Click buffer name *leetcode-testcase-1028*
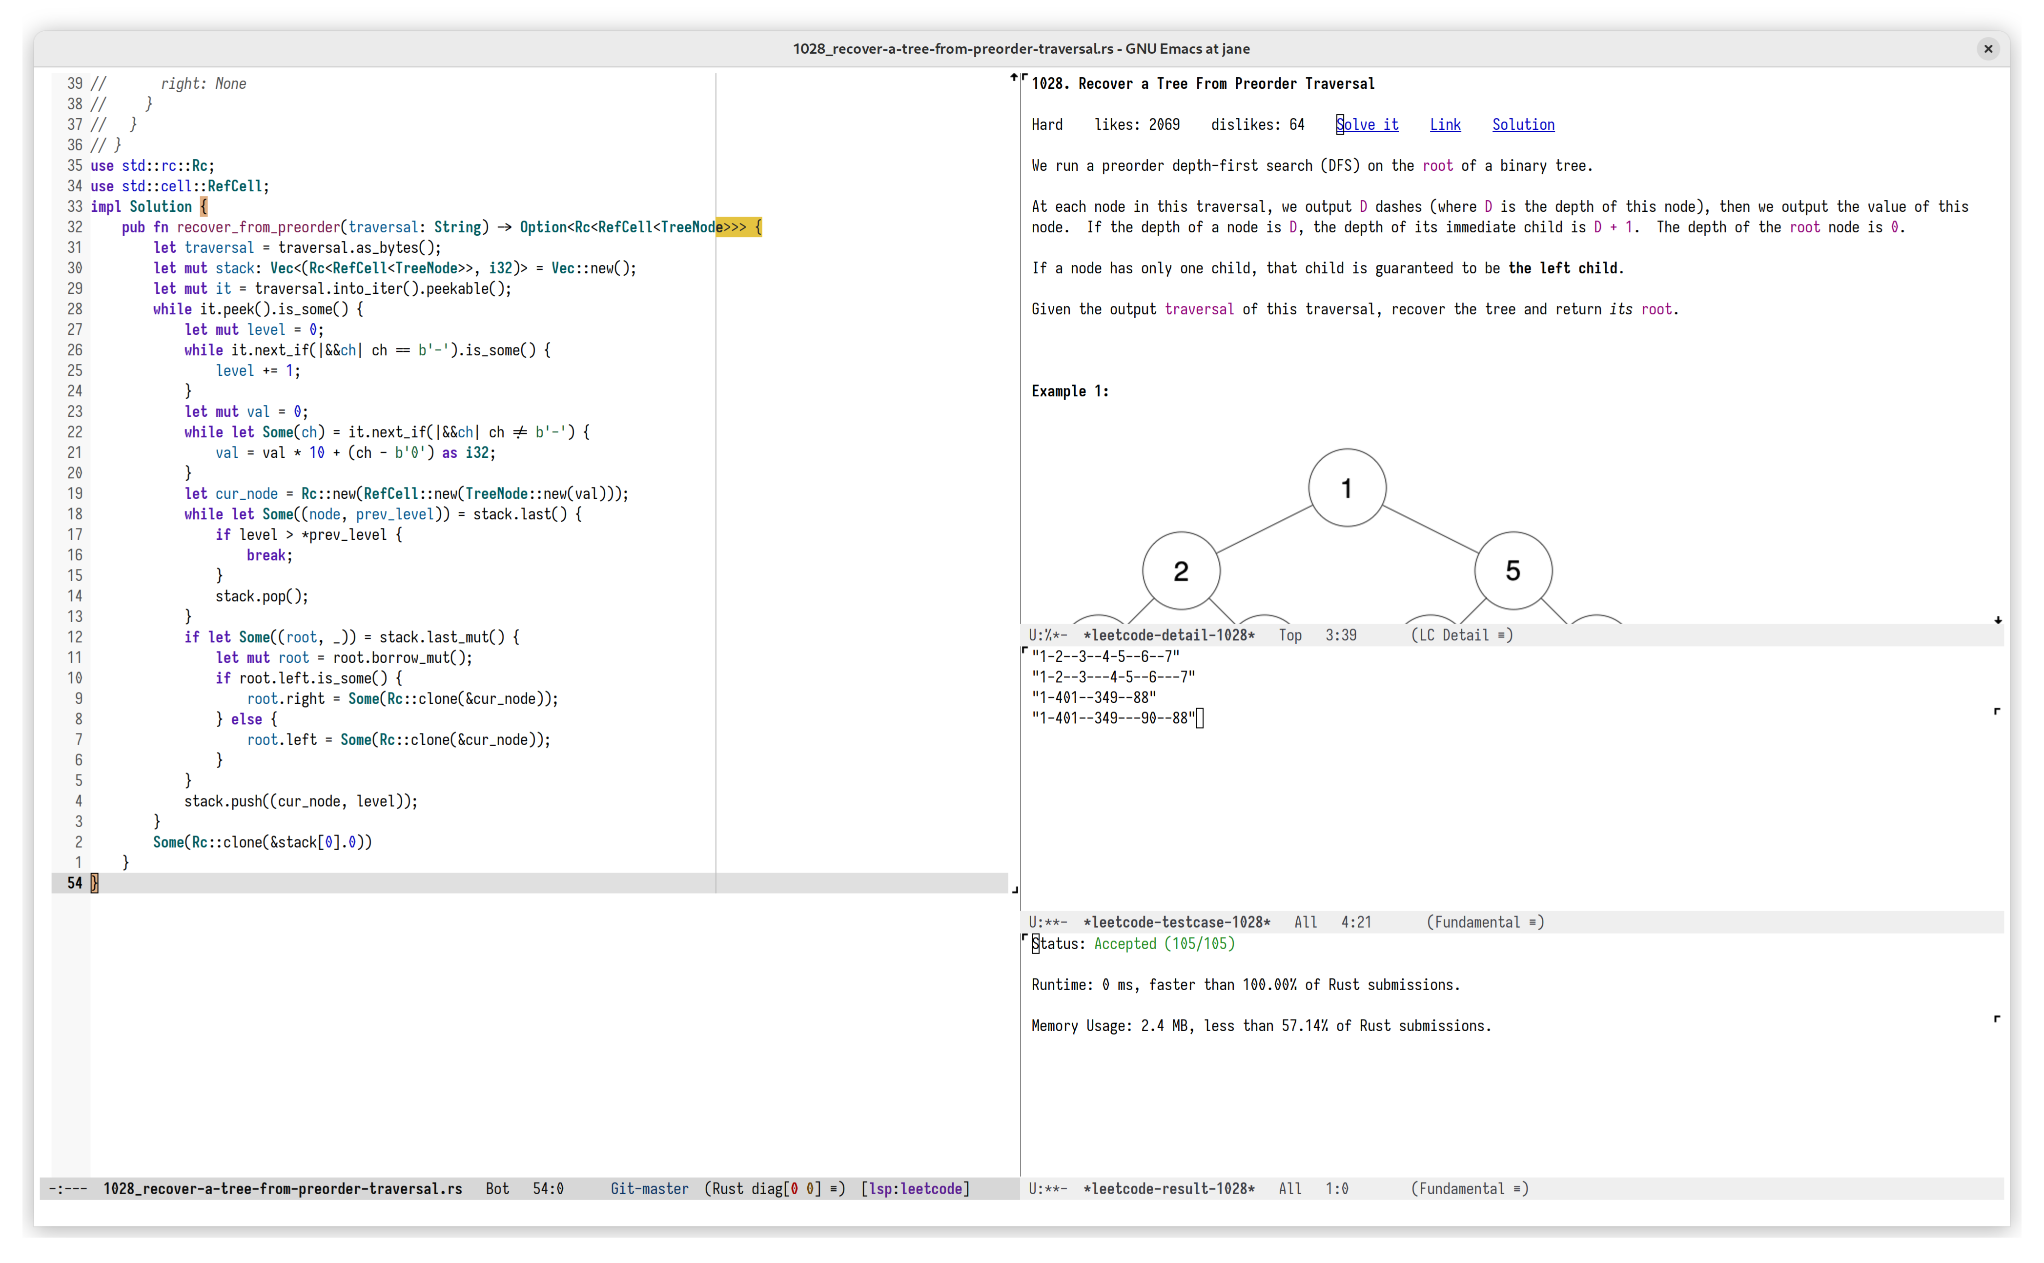This screenshot has width=2044, height=1263. point(1176,922)
